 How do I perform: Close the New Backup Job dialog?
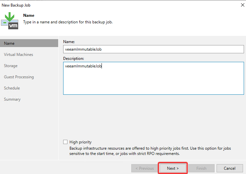pos(243,5)
